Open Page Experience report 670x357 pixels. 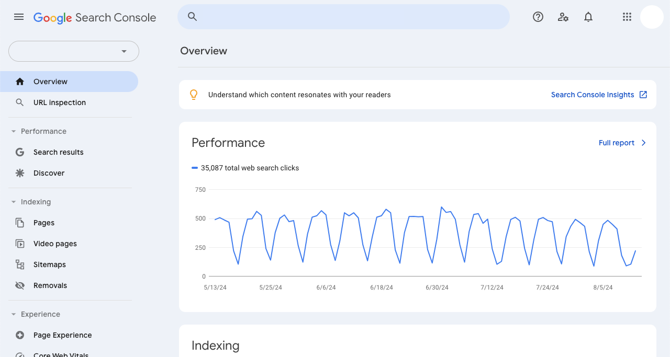pos(69,335)
